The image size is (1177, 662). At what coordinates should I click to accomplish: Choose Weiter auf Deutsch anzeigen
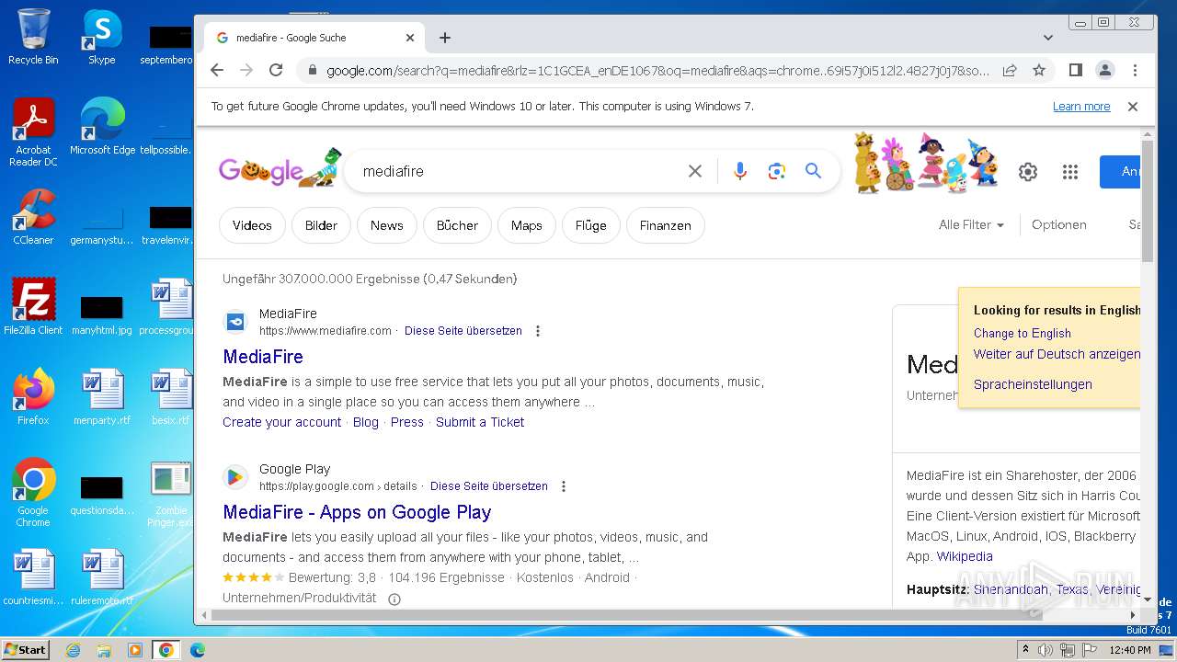pos(1057,354)
